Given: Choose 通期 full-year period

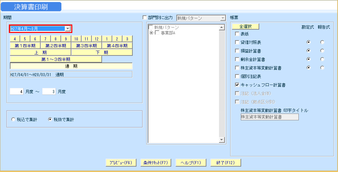Looking at the screenshot, I should (x=71, y=66).
